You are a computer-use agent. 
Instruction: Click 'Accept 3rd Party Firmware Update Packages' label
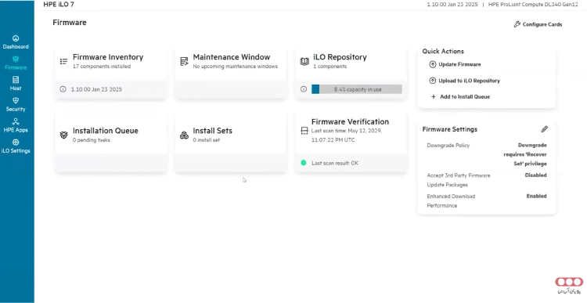pyautogui.click(x=459, y=180)
